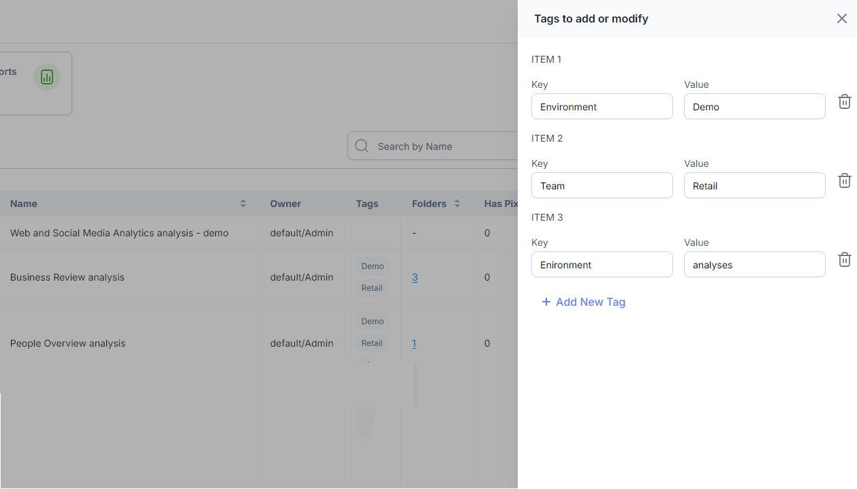Edit the Item 1 Value field Demo

click(755, 106)
